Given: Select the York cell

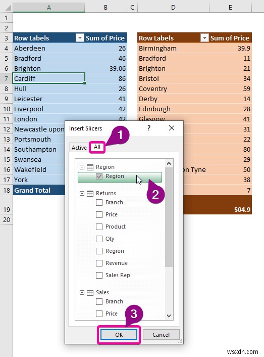Looking at the screenshot, I should [x=39, y=180].
